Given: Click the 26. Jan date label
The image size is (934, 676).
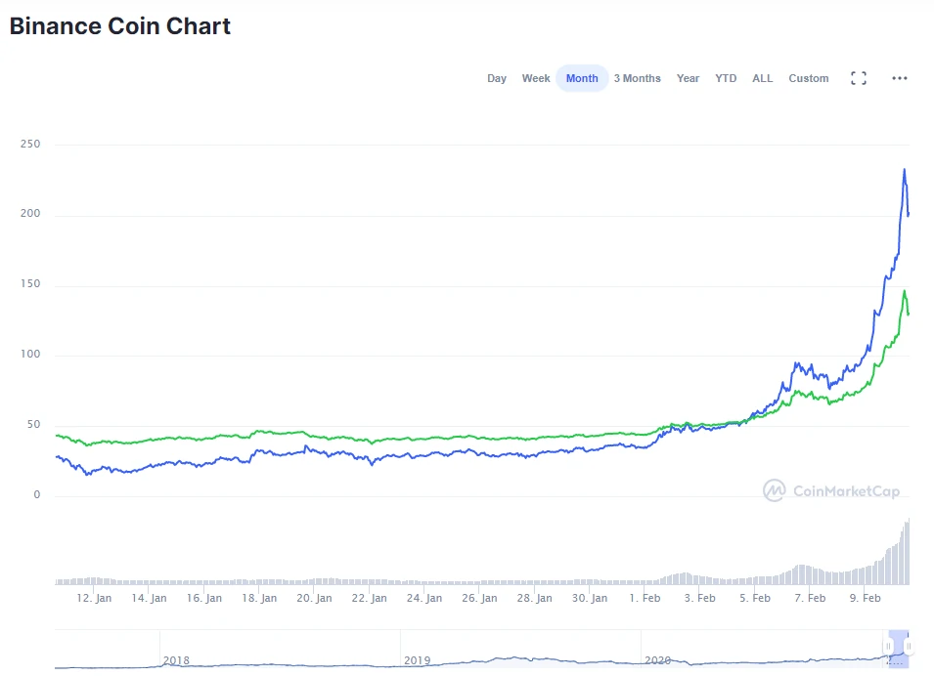Looking at the screenshot, I should (479, 598).
